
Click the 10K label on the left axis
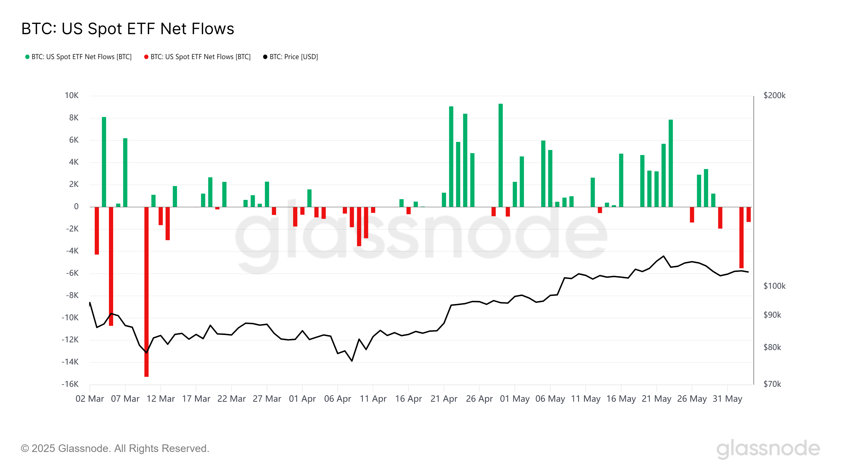72,95
